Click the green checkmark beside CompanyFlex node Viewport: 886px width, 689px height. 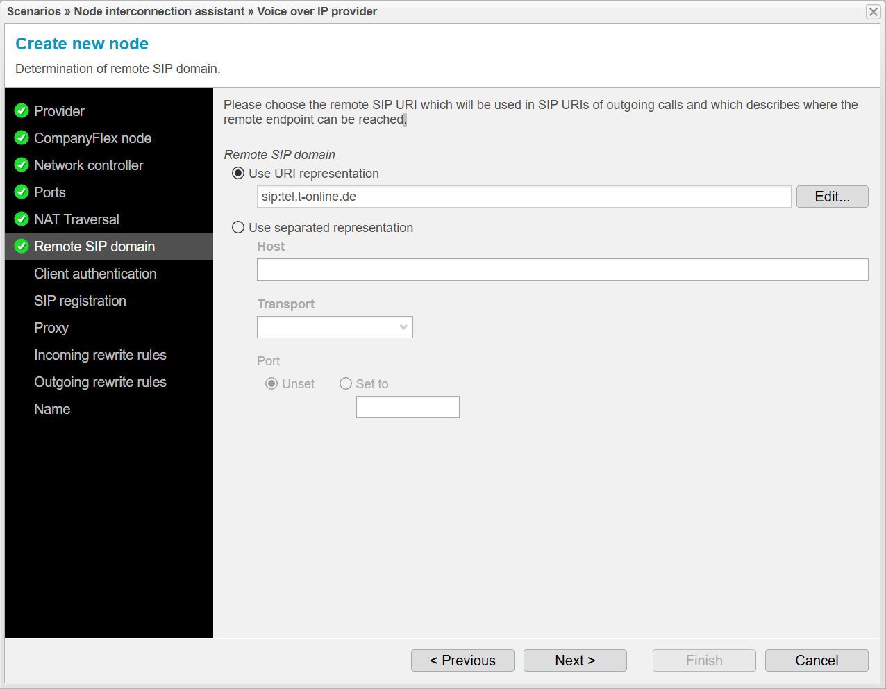click(x=22, y=138)
